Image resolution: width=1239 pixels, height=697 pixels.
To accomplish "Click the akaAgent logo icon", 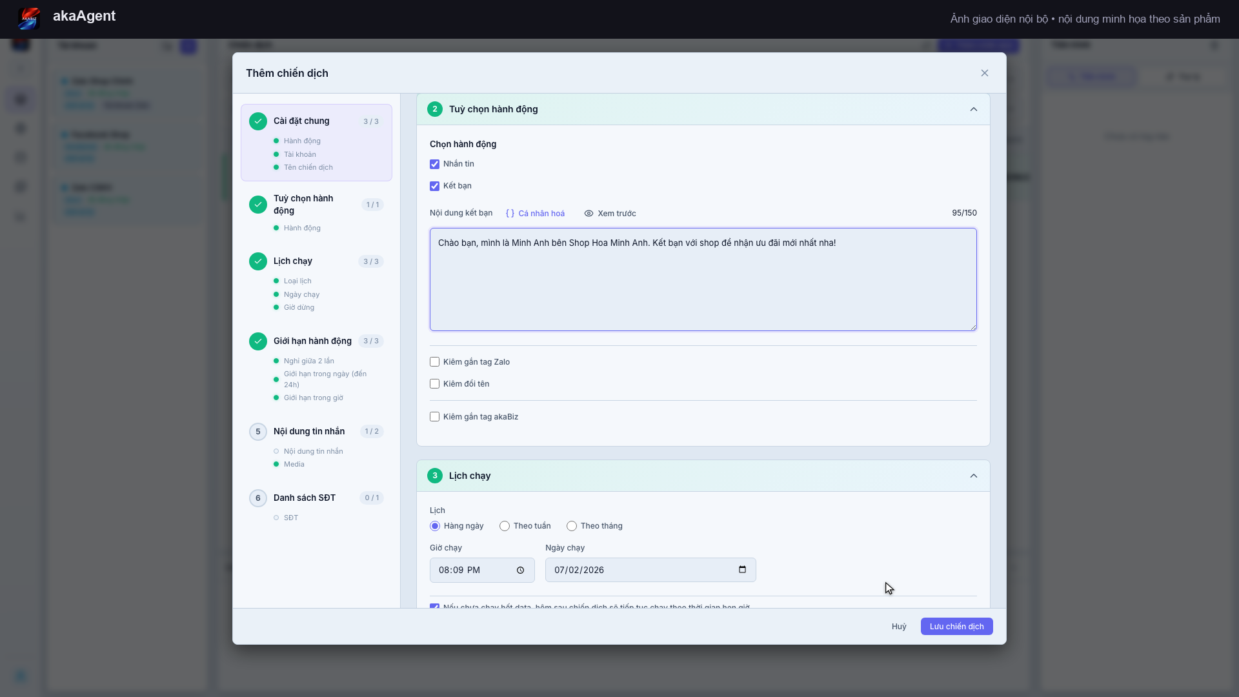I will click(x=29, y=17).
